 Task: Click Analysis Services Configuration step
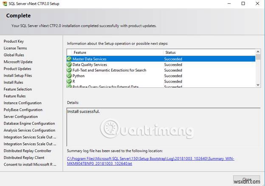pos(29,130)
